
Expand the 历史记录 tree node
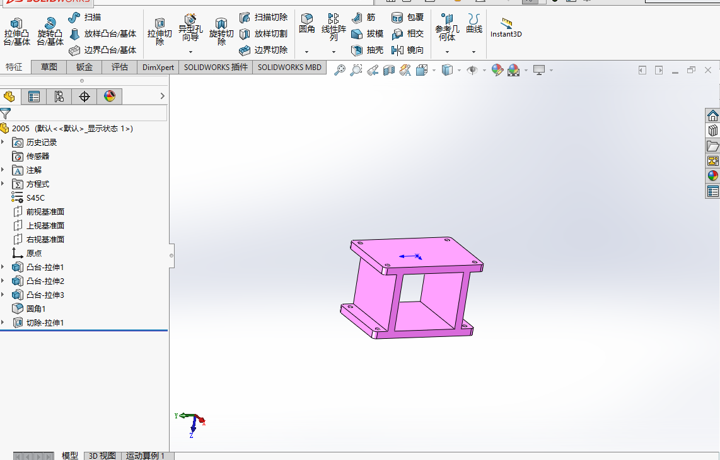coord(3,142)
